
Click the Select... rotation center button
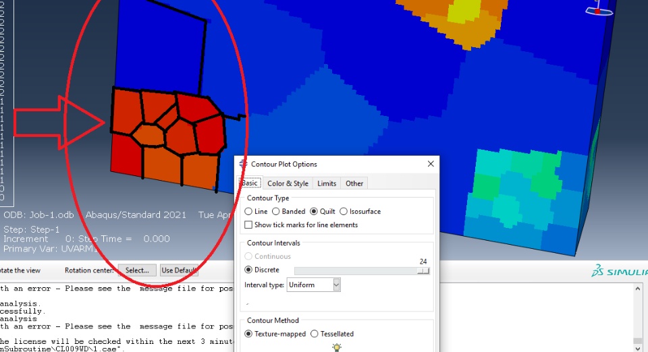(137, 270)
